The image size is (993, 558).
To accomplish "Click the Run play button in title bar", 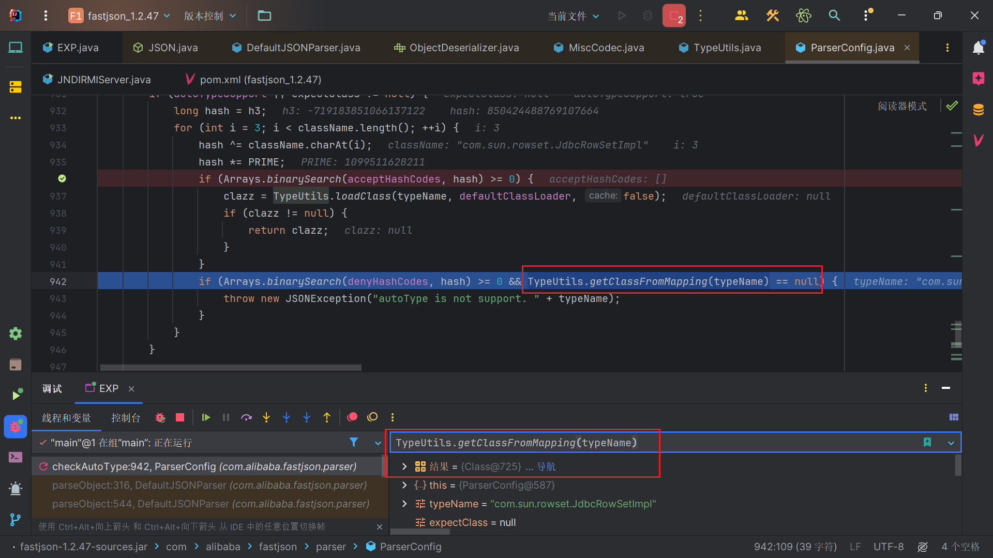I will tap(622, 16).
